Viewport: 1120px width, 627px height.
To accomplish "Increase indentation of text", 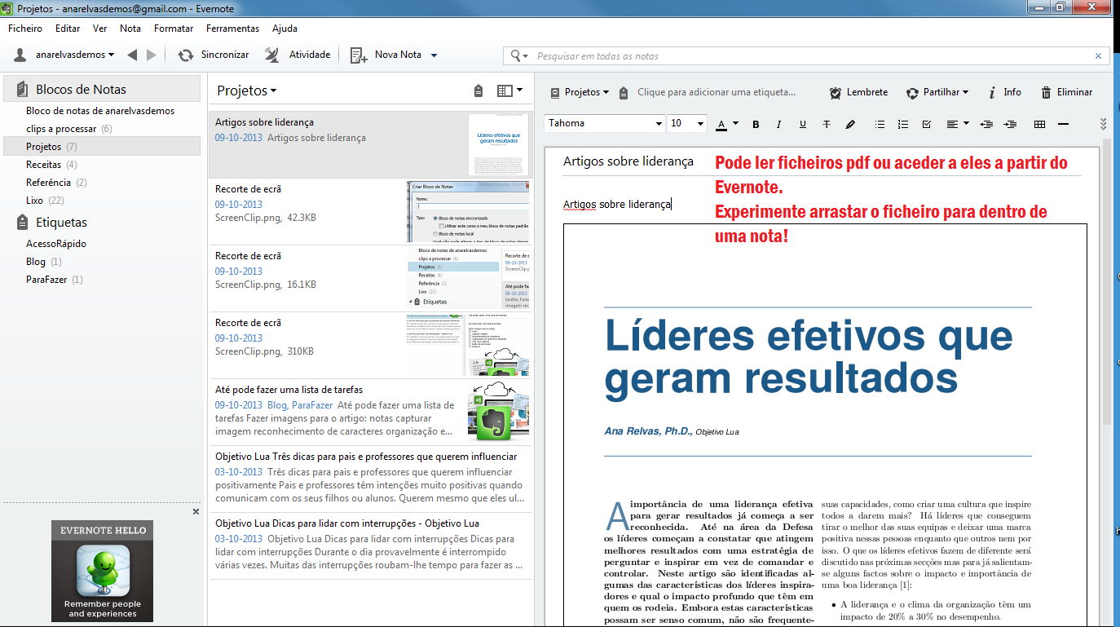I will (x=1010, y=124).
